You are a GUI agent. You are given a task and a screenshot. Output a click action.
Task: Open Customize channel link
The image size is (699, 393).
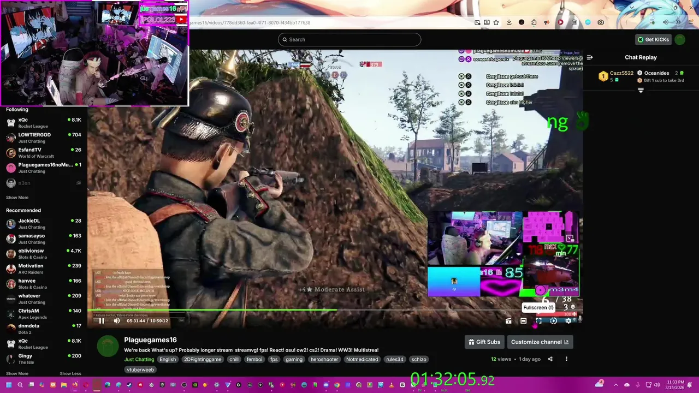tap(540, 342)
